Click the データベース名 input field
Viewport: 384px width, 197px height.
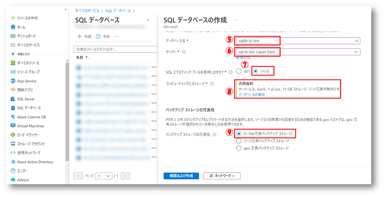[298, 41]
